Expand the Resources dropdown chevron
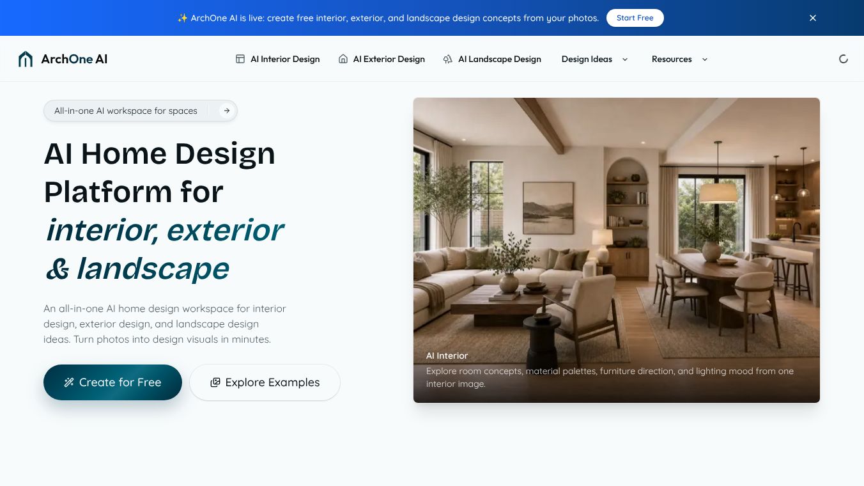The height and width of the screenshot is (486, 864). click(x=705, y=59)
